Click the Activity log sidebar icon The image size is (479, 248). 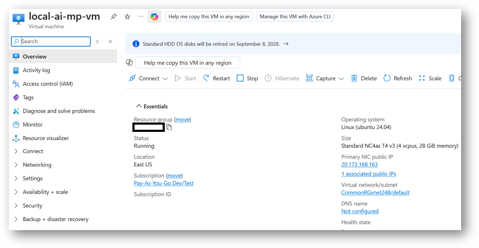click(16, 71)
